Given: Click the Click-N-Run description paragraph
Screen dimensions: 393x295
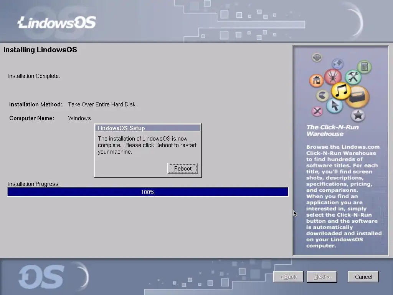Looking at the screenshot, I should 344,196.
